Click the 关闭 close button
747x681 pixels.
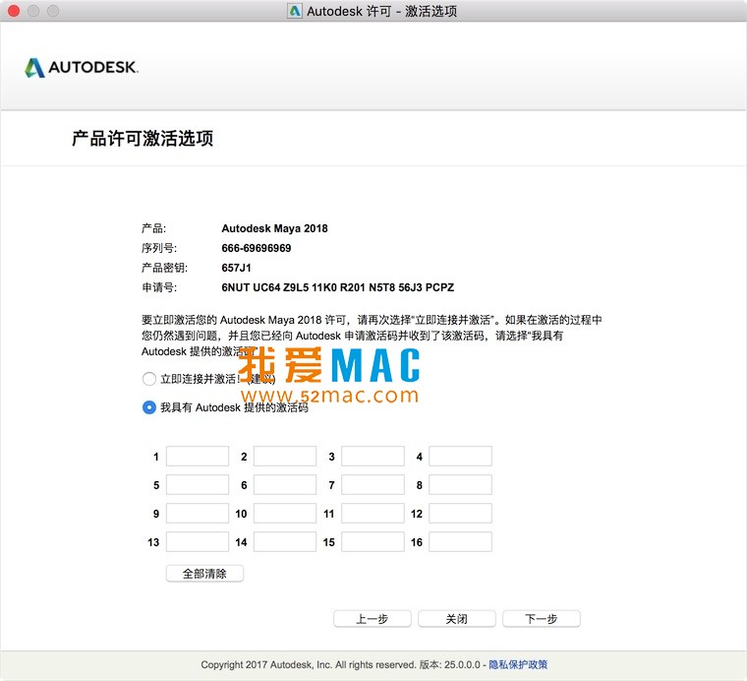[457, 619]
